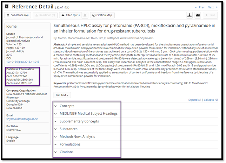The width and height of the screenshot is (226, 163).
Task: Click the Pages: 133-139 text
Action: [15, 48]
